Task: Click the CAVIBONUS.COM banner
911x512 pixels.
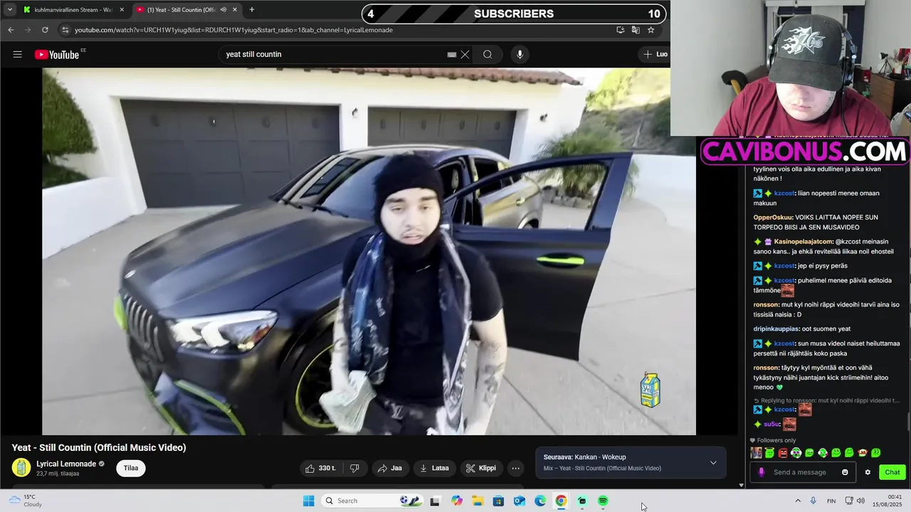Action: [805, 151]
